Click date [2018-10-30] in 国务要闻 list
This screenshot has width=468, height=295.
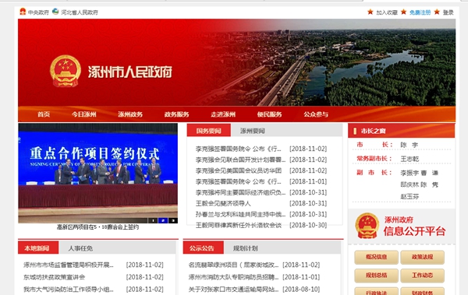click(308, 225)
